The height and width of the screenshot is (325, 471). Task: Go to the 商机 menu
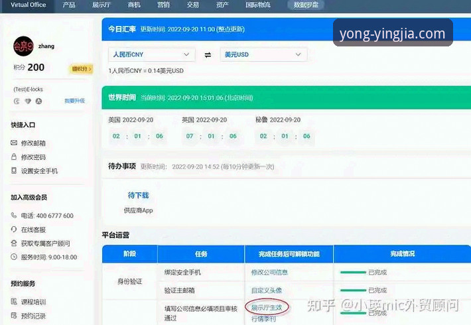pyautogui.click(x=134, y=5)
